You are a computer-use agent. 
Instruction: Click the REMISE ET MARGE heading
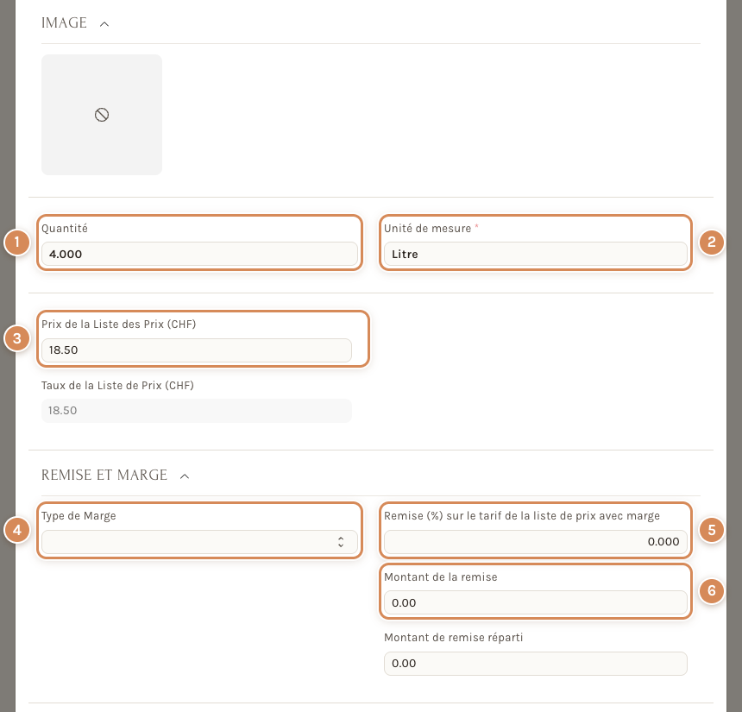tap(104, 475)
